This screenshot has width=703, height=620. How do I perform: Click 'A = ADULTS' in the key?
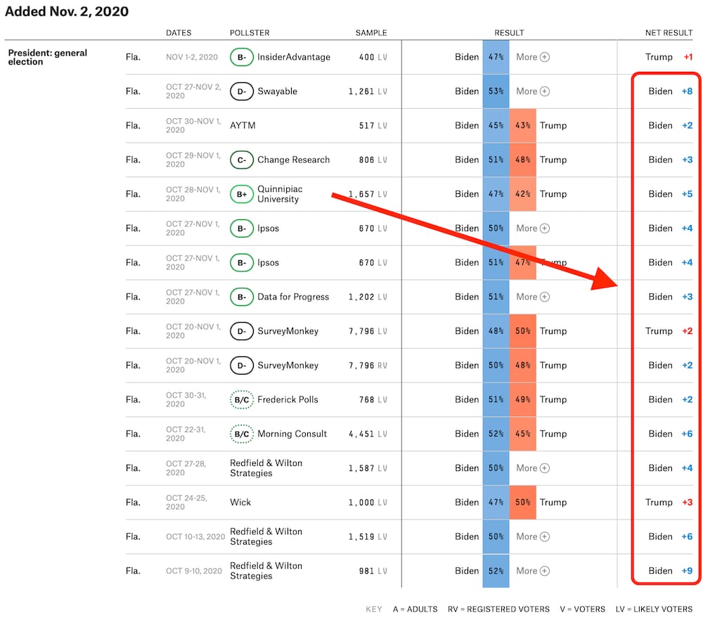click(415, 609)
